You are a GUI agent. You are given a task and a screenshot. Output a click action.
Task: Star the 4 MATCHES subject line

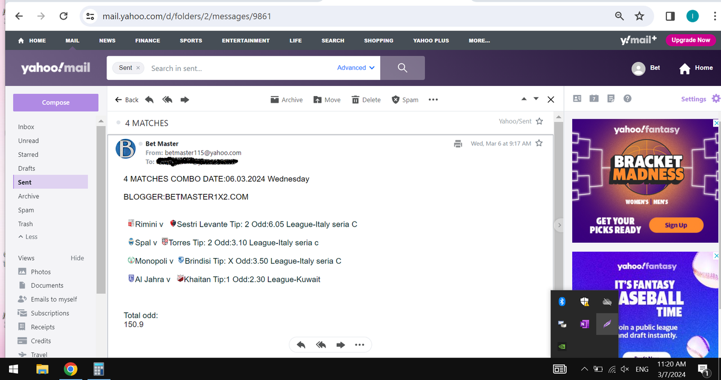(x=540, y=121)
